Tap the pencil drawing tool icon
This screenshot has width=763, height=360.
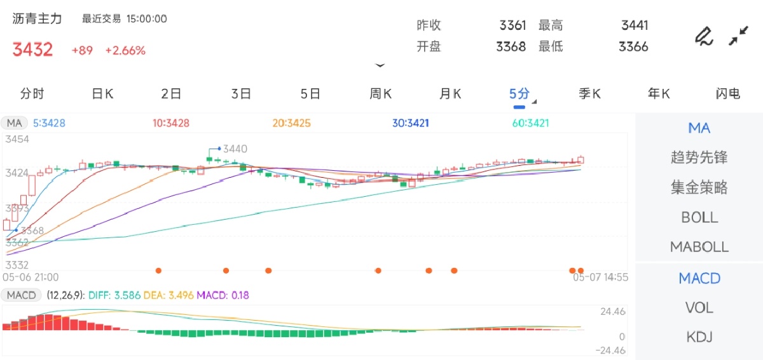click(x=703, y=36)
